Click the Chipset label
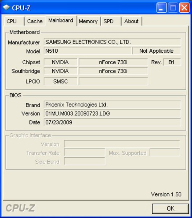 pos(31,62)
